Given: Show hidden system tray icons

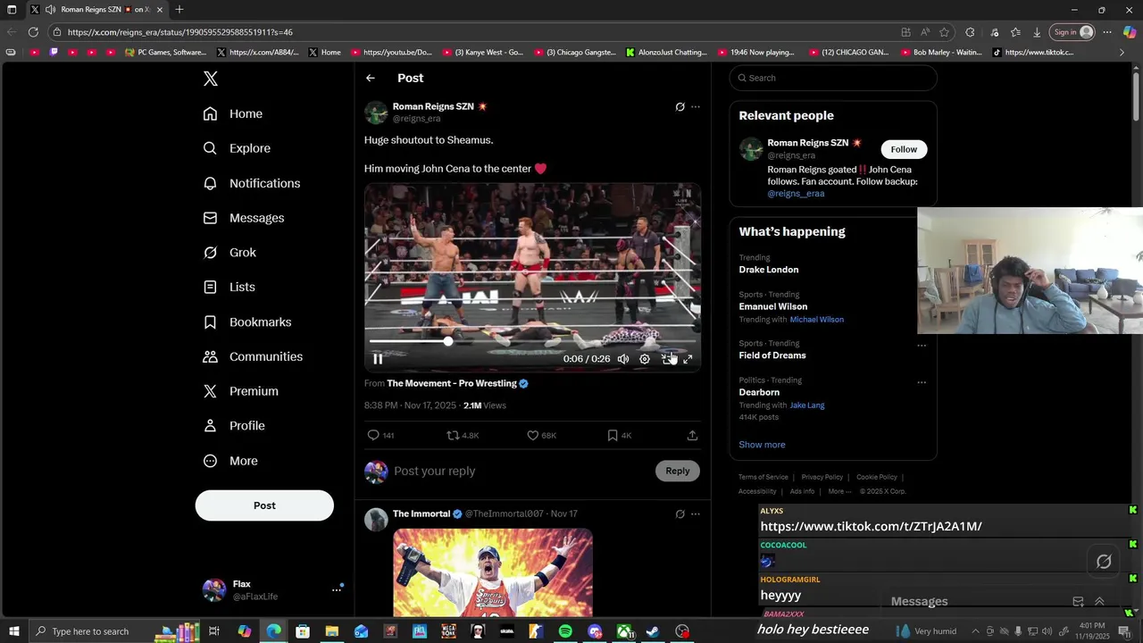Looking at the screenshot, I should click(975, 631).
